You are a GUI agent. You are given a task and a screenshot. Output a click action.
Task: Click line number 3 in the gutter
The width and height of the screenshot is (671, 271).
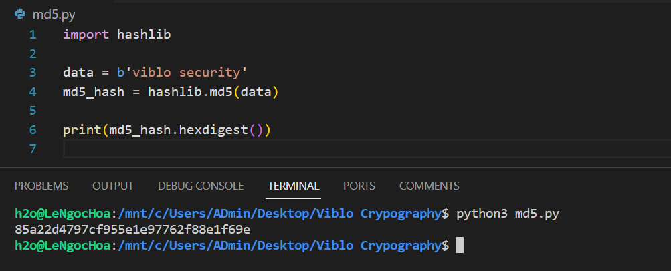click(x=33, y=72)
